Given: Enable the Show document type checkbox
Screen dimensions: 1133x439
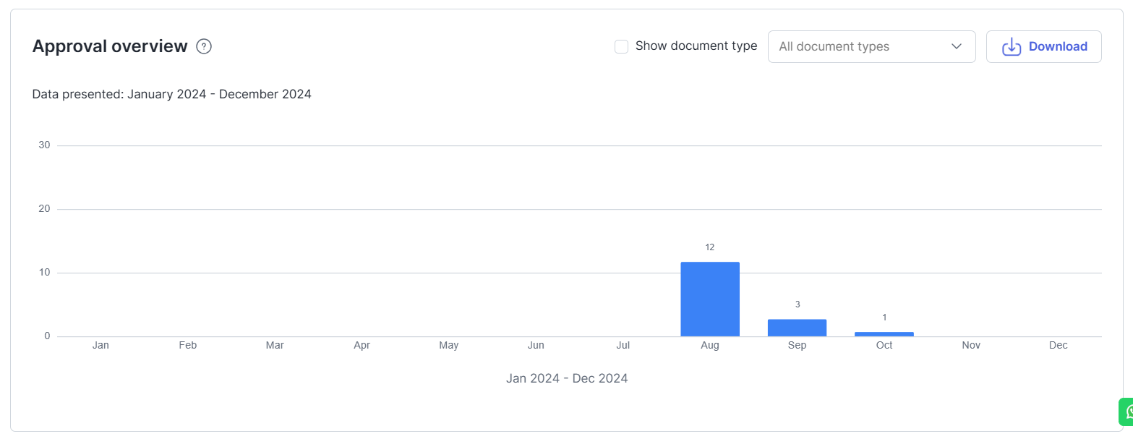Looking at the screenshot, I should click(621, 46).
